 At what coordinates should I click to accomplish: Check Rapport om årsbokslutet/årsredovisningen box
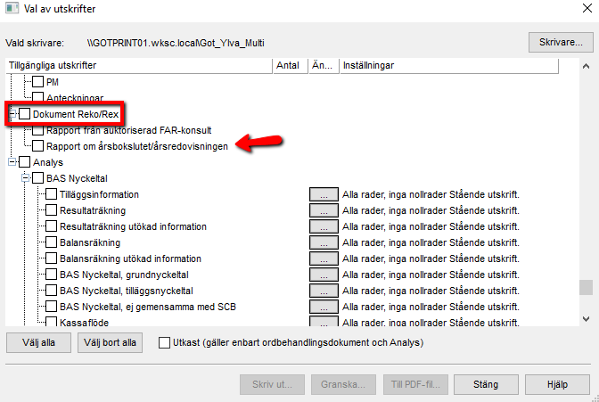[x=37, y=146]
